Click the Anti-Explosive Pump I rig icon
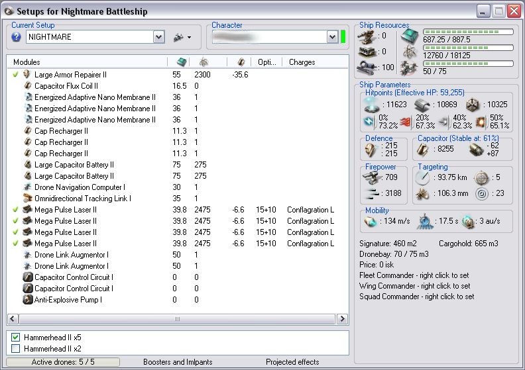The width and height of the screenshot is (525, 370). click(x=27, y=300)
